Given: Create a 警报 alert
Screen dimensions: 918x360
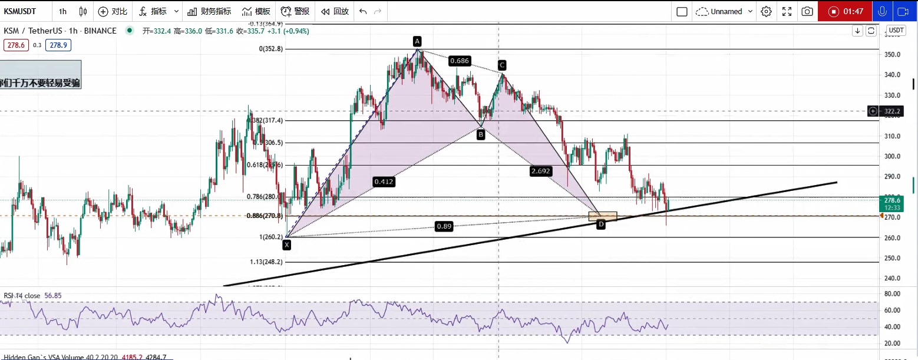Looking at the screenshot, I should [x=295, y=11].
